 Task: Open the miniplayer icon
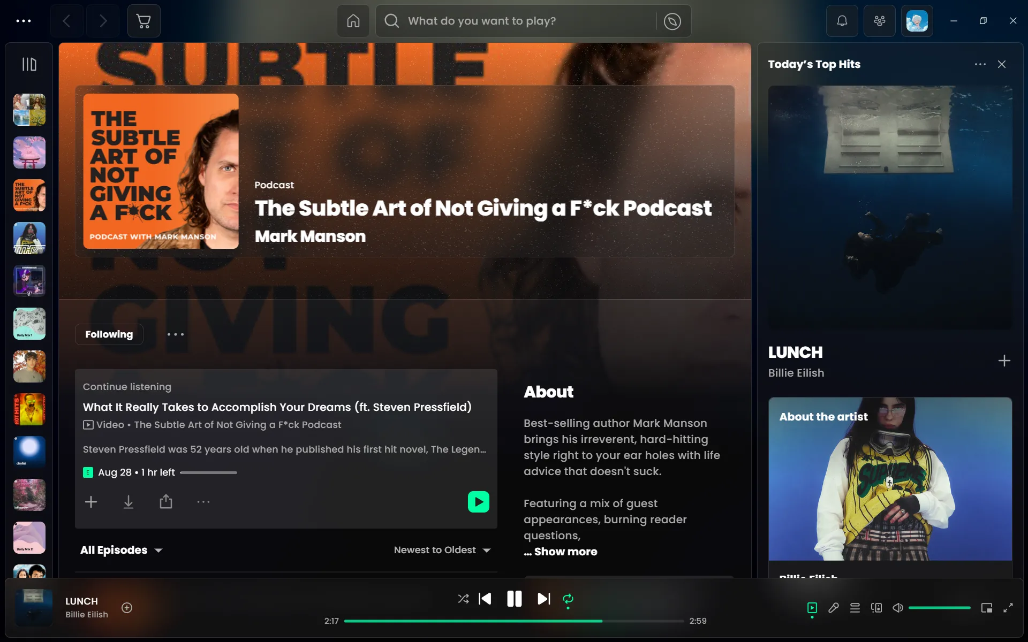pyautogui.click(x=987, y=608)
